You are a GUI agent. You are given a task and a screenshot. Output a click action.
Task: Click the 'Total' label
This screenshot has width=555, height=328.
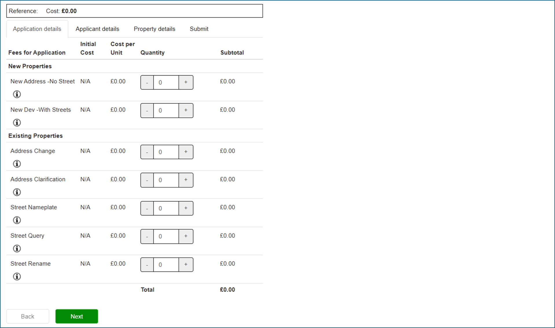tap(148, 290)
